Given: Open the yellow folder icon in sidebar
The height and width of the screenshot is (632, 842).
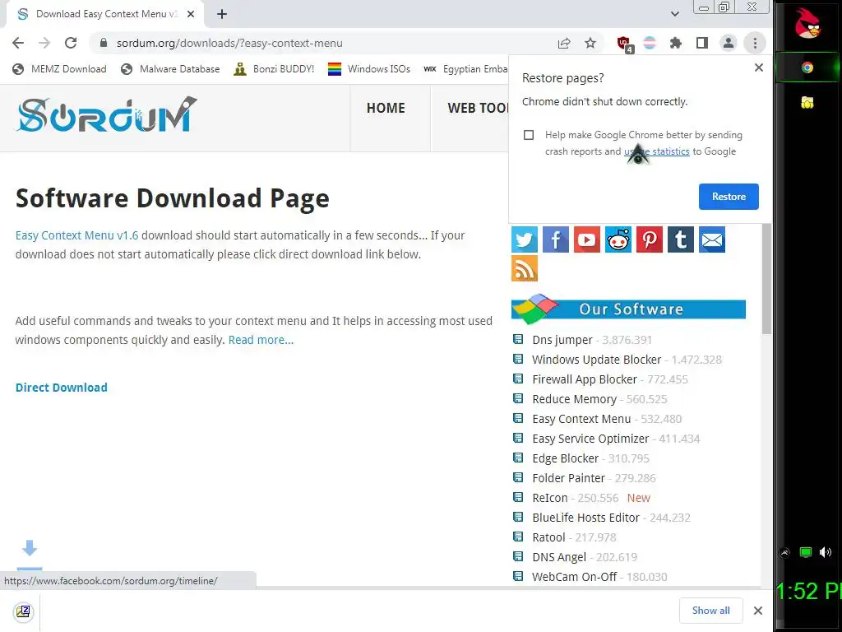Looking at the screenshot, I should [807, 102].
